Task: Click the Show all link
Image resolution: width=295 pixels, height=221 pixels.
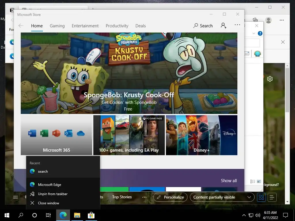Action: (x=229, y=181)
